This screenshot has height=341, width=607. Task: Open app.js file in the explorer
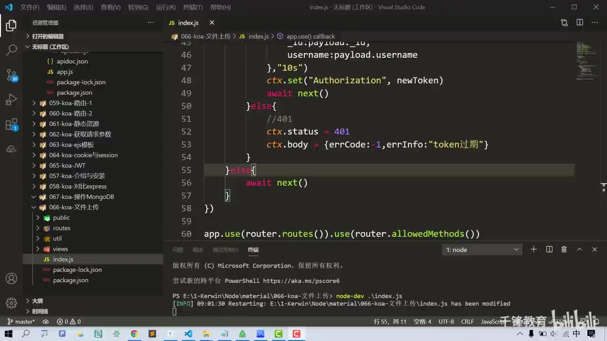coord(64,72)
